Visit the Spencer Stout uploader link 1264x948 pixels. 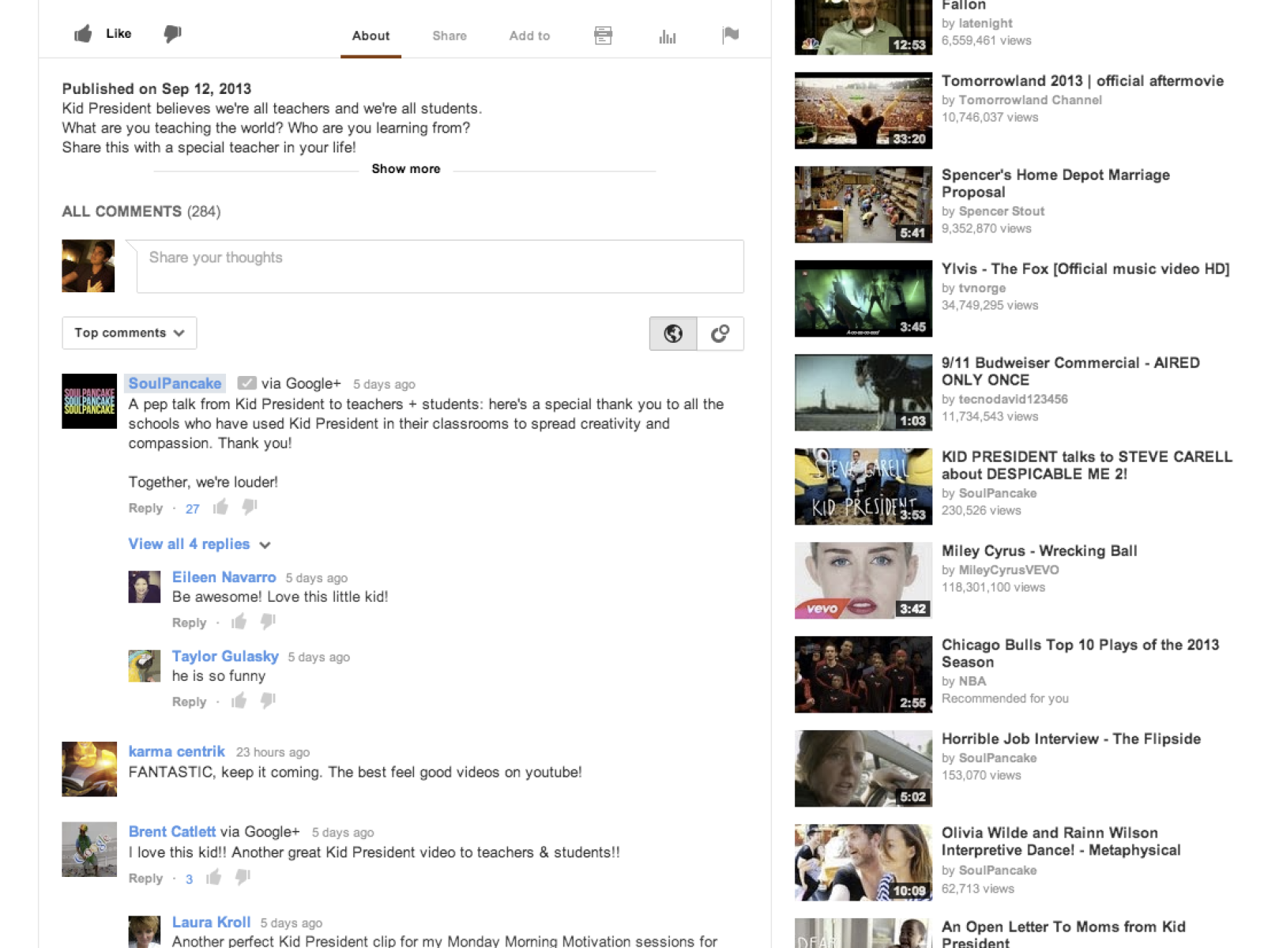click(1002, 212)
